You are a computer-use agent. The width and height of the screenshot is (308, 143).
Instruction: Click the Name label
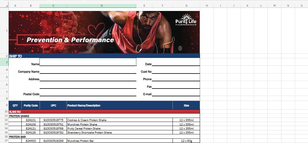(35, 64)
